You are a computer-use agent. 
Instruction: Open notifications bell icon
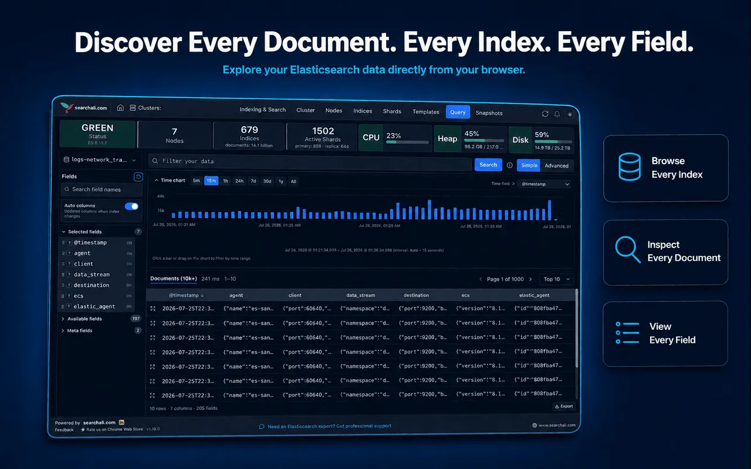click(x=557, y=114)
